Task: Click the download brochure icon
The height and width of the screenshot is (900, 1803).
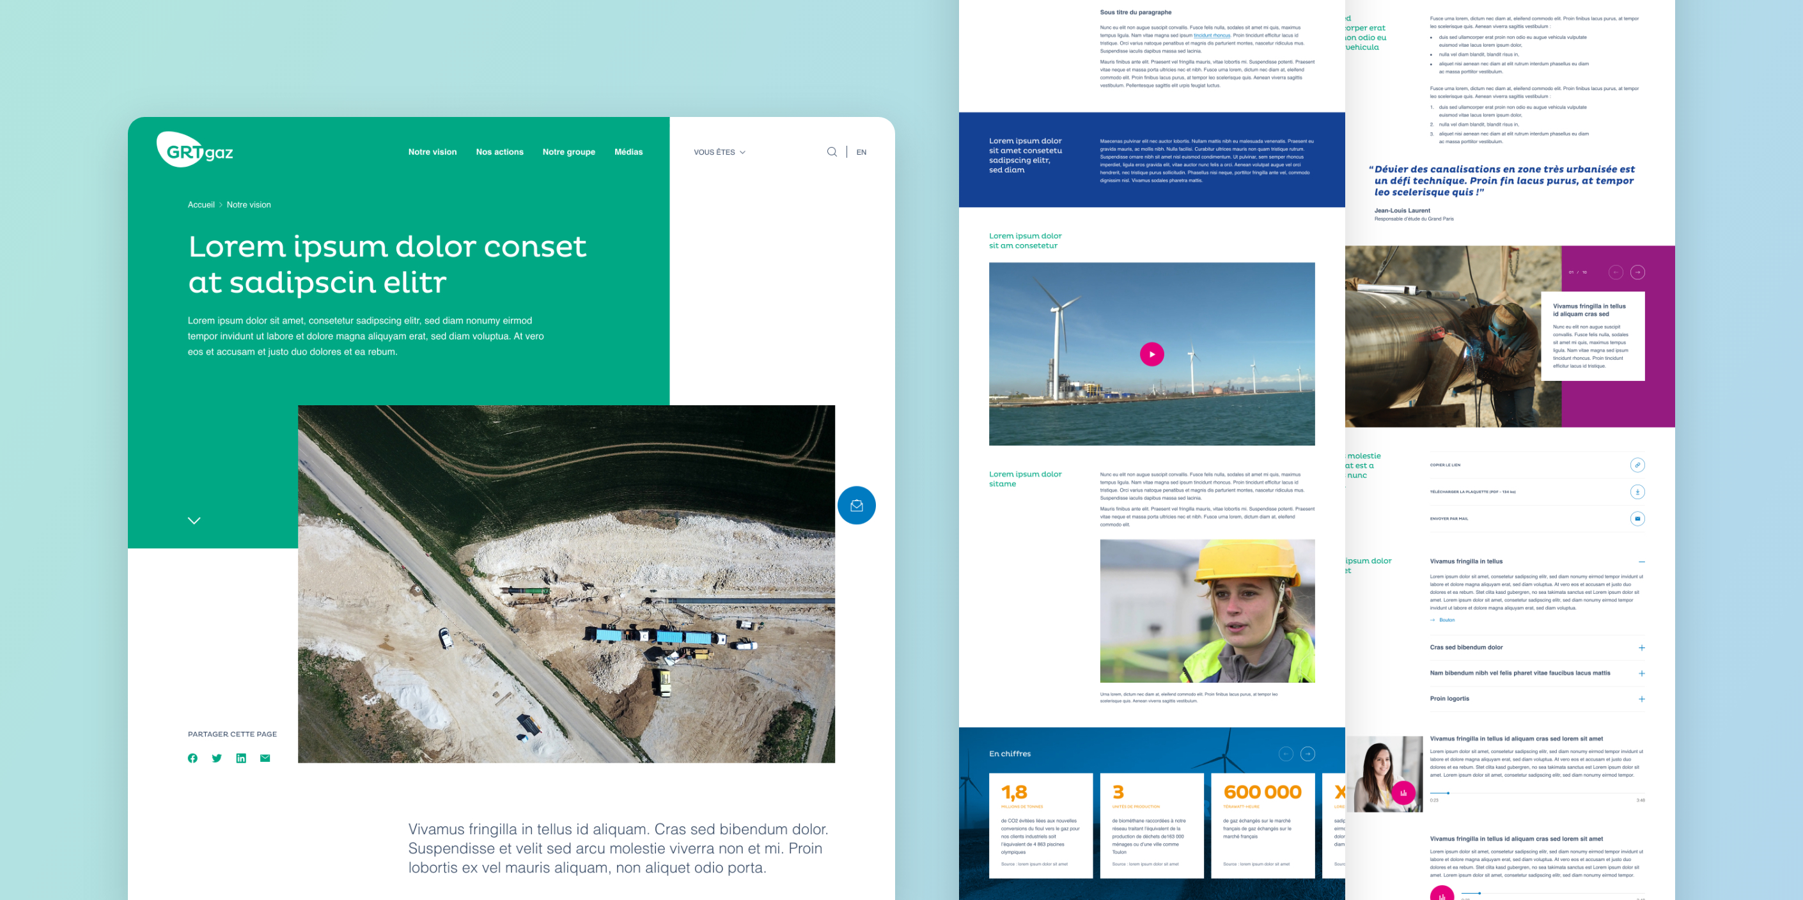Action: 1637,492
